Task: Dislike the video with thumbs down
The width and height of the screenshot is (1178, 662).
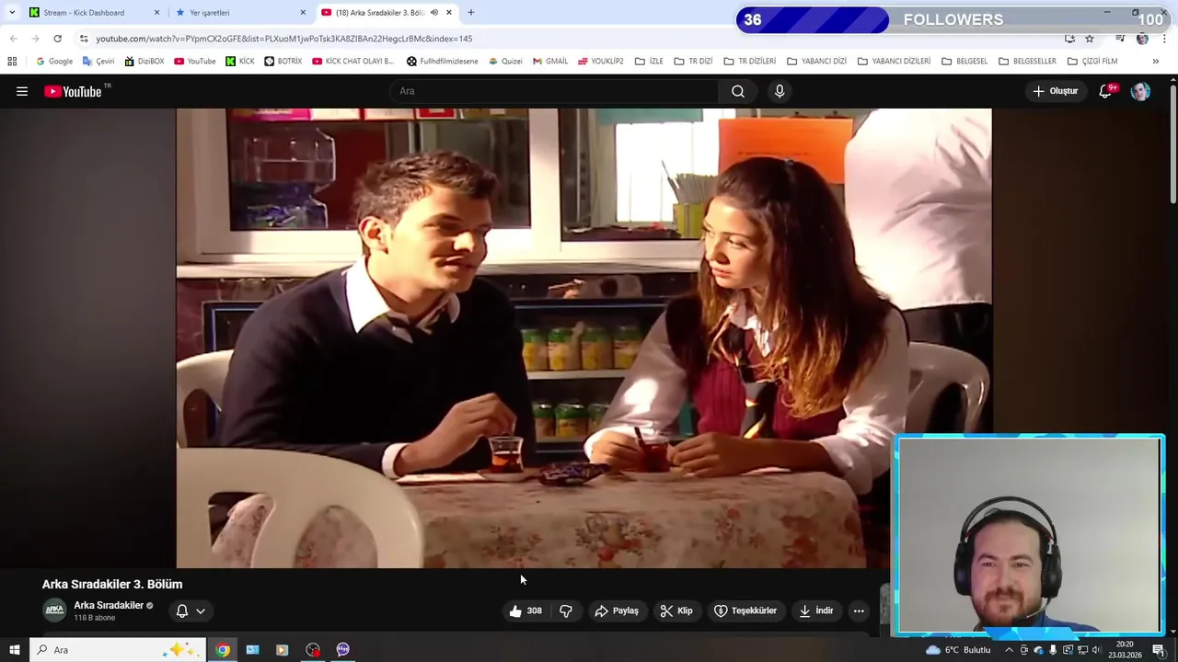Action: (566, 611)
